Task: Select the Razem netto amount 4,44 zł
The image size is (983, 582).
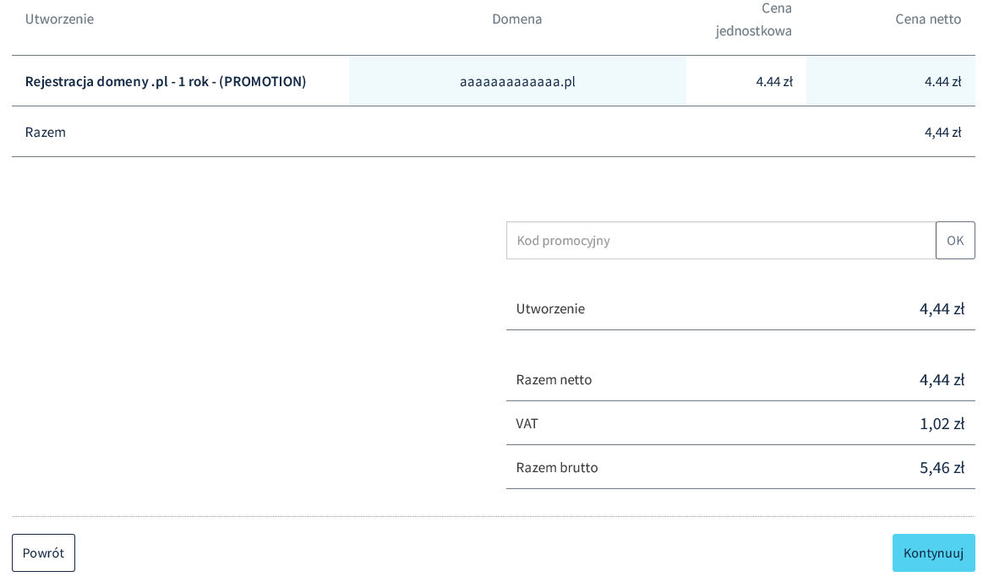Action: (x=942, y=379)
